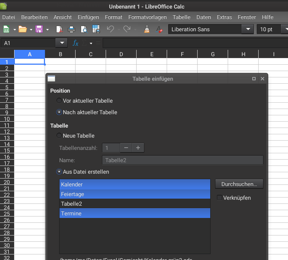Select column A header

pos(29,54)
